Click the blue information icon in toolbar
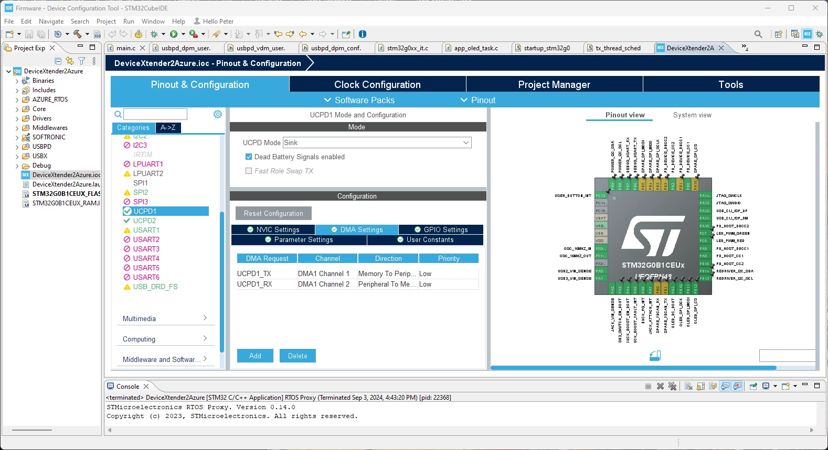828x450 pixels. [x=362, y=34]
